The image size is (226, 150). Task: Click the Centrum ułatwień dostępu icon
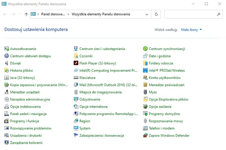(6, 56)
